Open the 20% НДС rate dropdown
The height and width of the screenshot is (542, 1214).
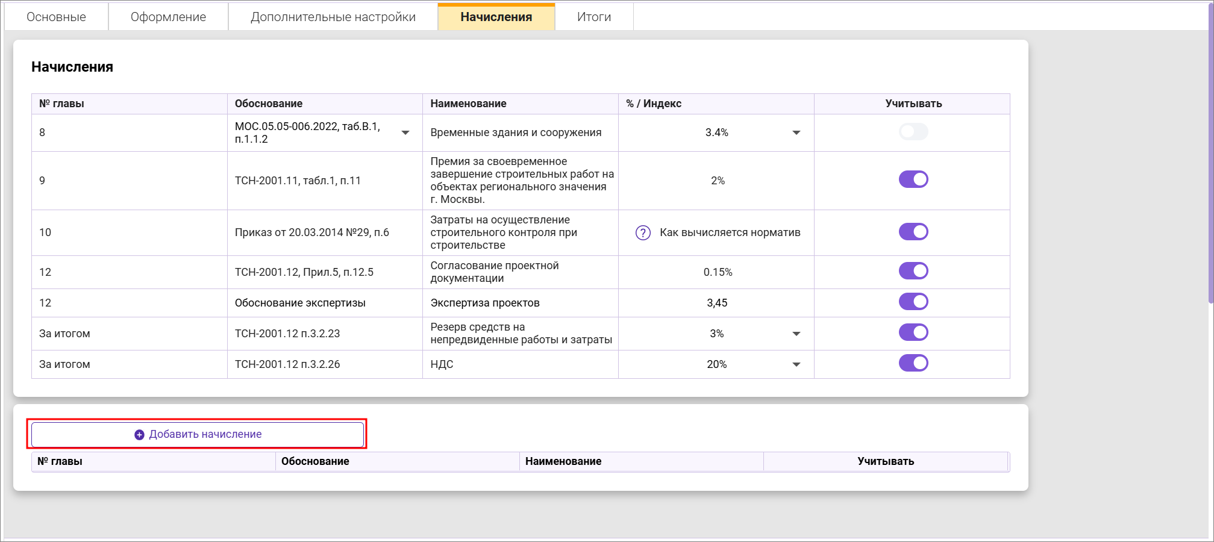pos(796,364)
